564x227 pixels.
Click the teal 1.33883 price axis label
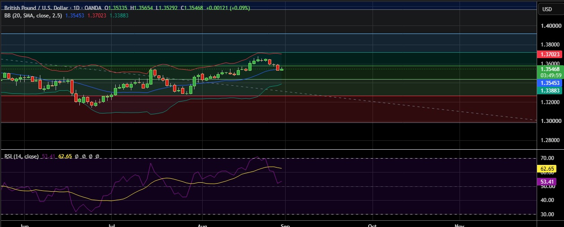pyautogui.click(x=550, y=90)
